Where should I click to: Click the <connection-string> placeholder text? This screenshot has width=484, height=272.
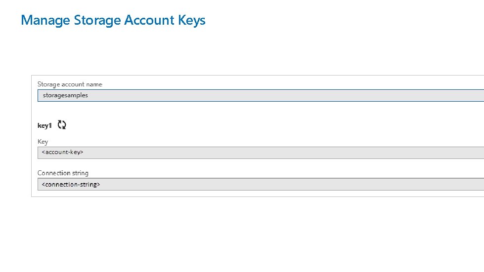coord(71,185)
